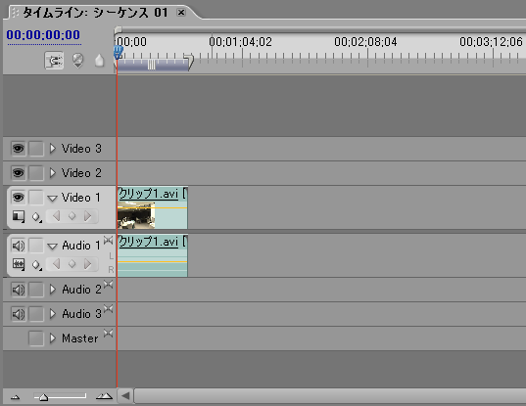Click Audio 3 stereo track type icon
The width and height of the screenshot is (526, 406).
click(108, 309)
